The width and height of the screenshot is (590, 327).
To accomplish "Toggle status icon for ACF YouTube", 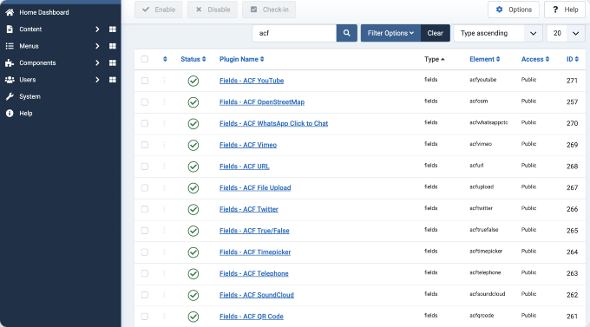I will coord(193,81).
